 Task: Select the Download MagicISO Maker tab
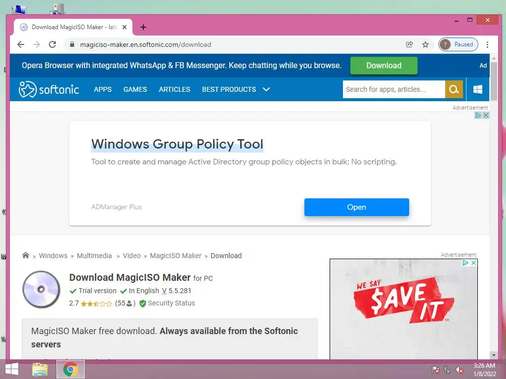73,28
